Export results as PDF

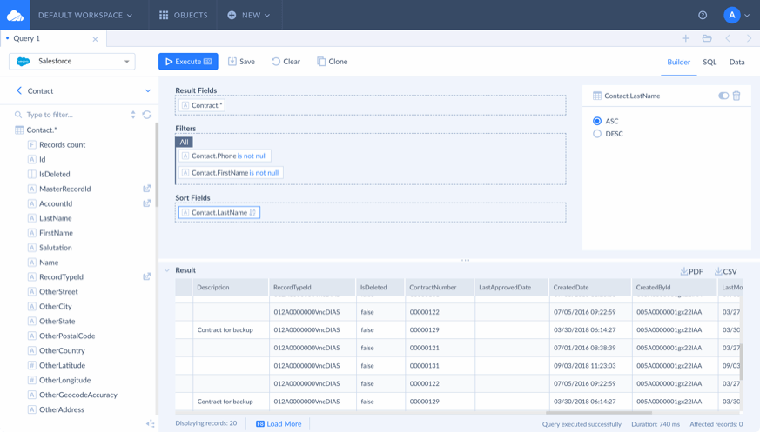(x=691, y=271)
